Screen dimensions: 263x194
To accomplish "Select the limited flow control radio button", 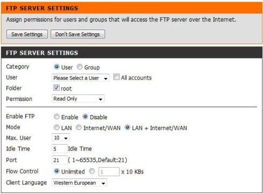I will tap(92, 171).
